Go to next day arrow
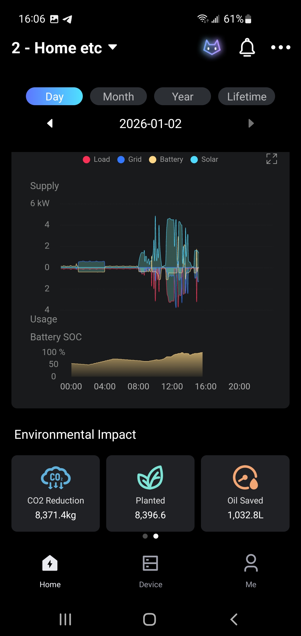 (x=251, y=123)
